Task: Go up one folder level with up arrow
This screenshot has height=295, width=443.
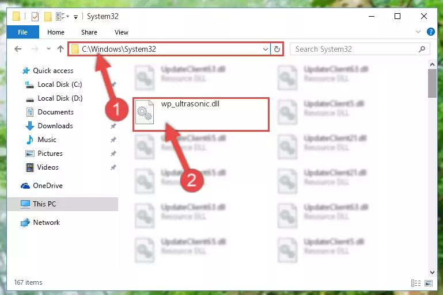Action: click(x=60, y=49)
